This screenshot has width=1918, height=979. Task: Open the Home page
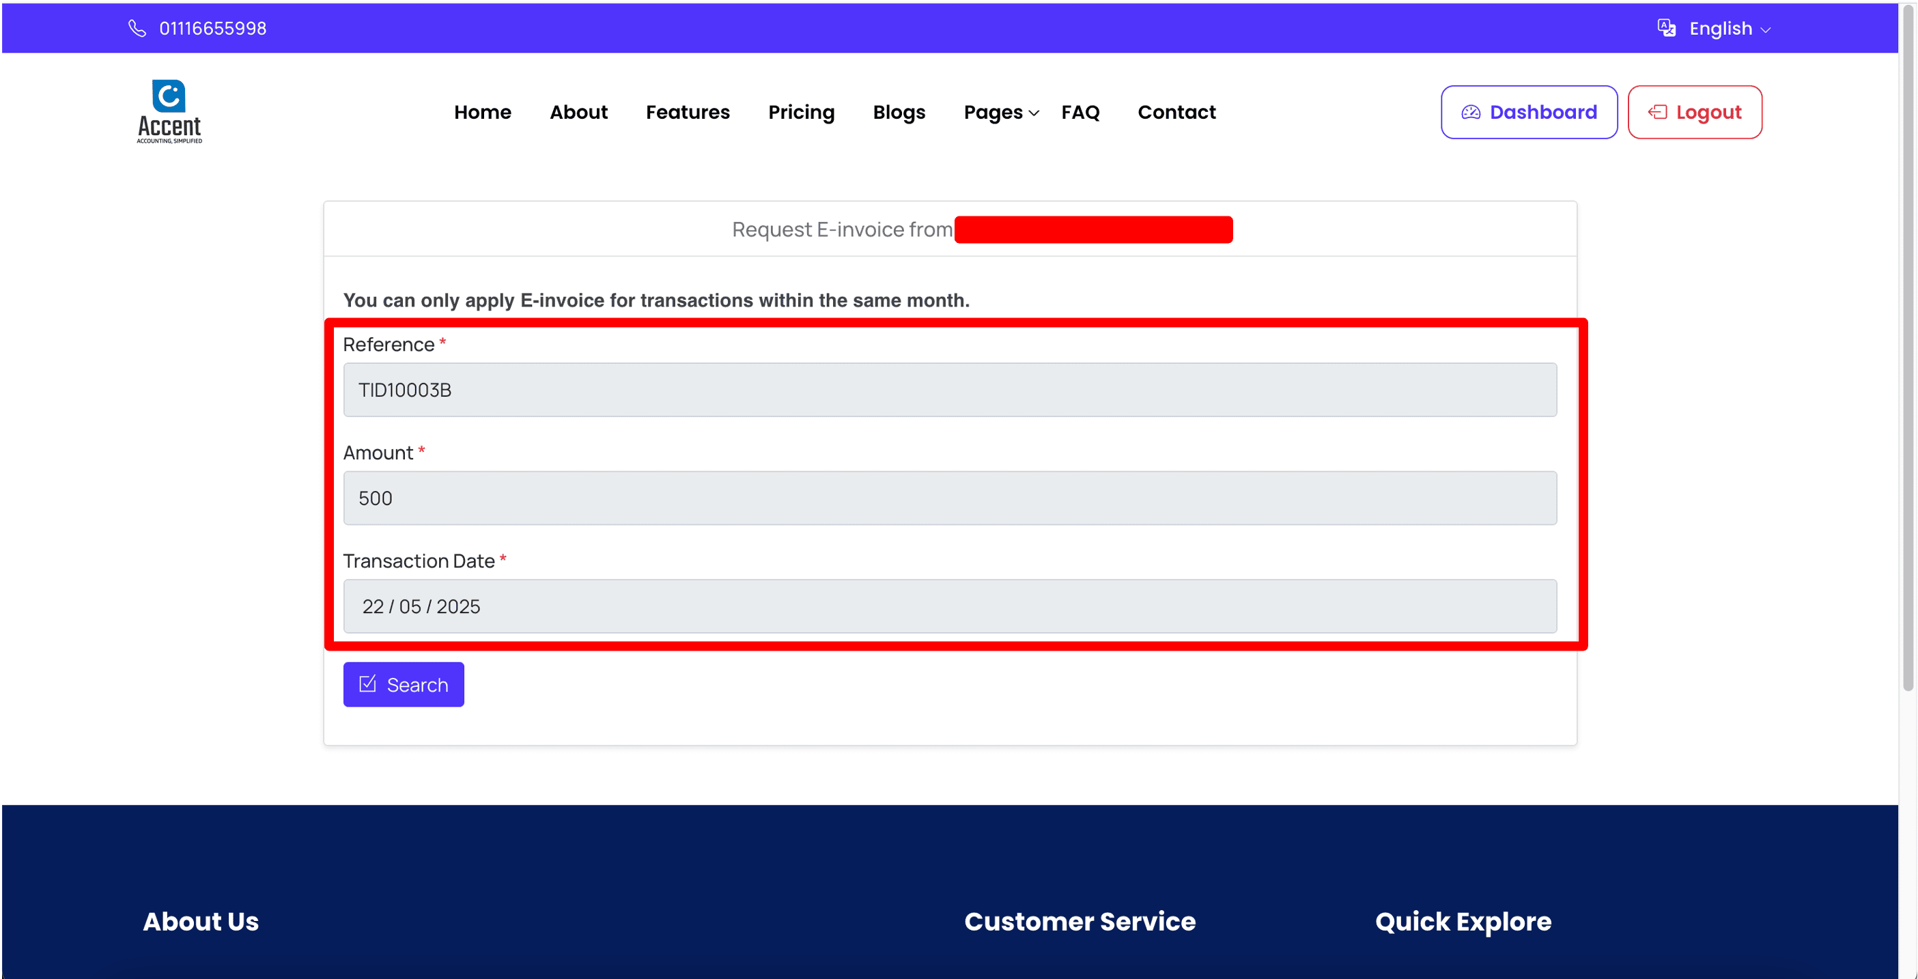[483, 113]
